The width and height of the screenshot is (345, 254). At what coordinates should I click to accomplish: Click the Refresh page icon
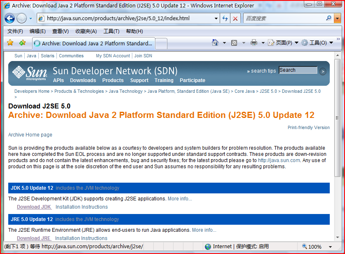pos(225,19)
